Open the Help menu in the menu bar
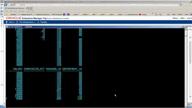Viewport: 192px width, 108px height. 32,11
